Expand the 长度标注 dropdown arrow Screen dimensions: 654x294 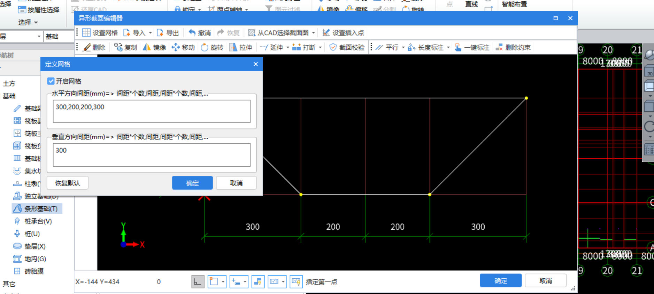448,47
